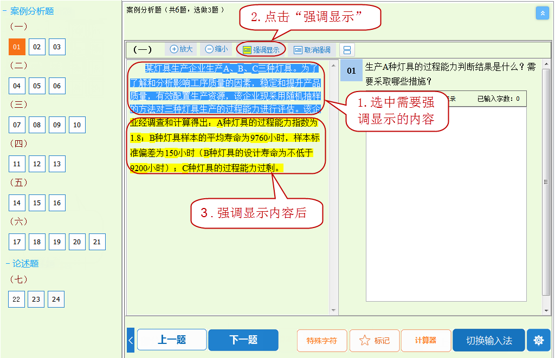Select question number 01 in the sidebar
The image size is (555, 358).
(16, 47)
